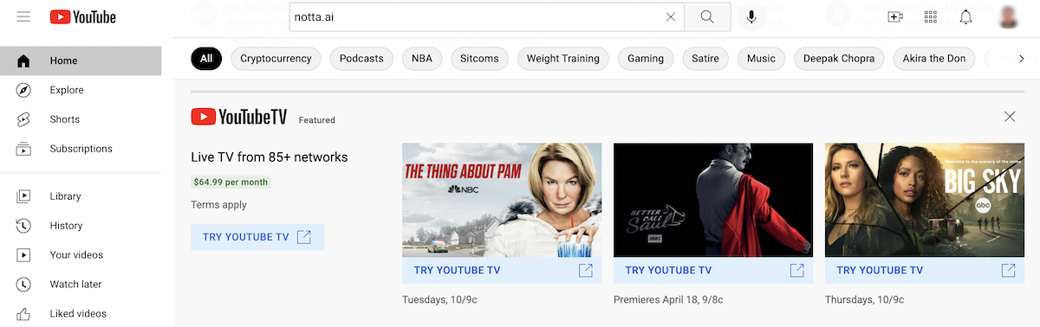Click the Thursdays, 10/9c schedule text
Image resolution: width=1040 pixels, height=327 pixels.
click(864, 300)
